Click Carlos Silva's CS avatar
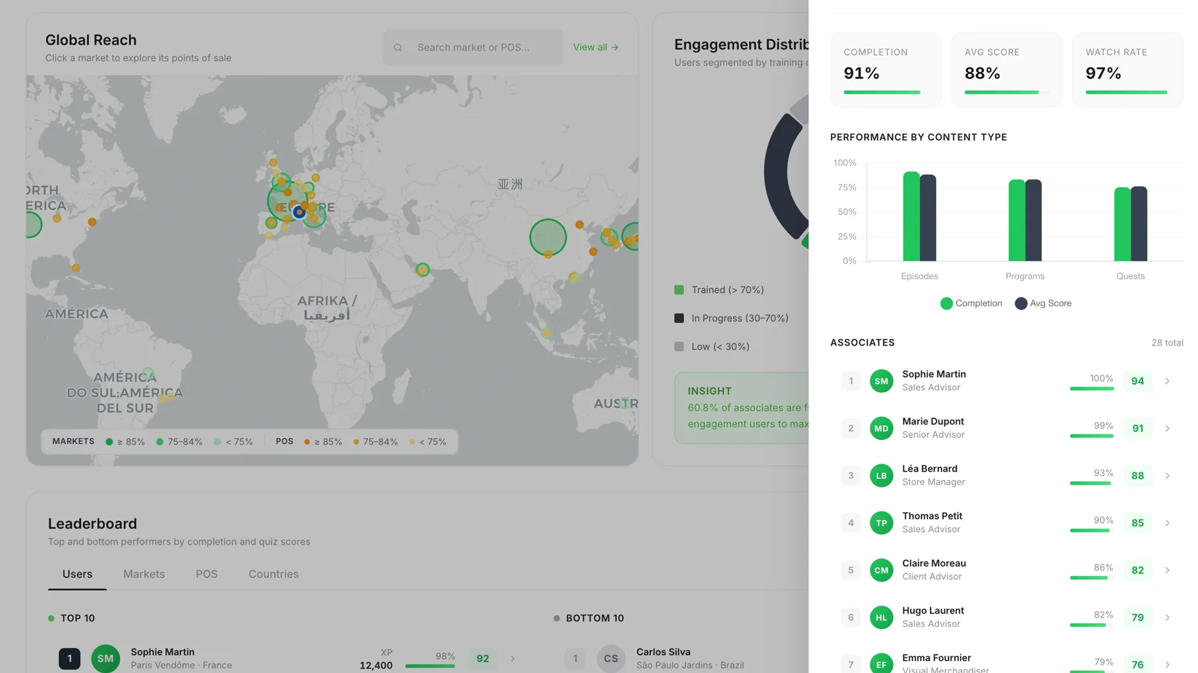Image resolution: width=1198 pixels, height=673 pixels. (x=611, y=659)
